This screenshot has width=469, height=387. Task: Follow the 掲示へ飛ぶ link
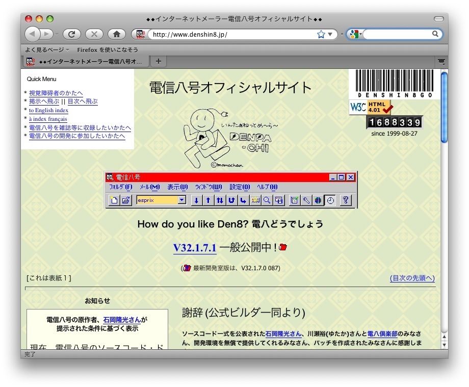pyautogui.click(x=44, y=101)
